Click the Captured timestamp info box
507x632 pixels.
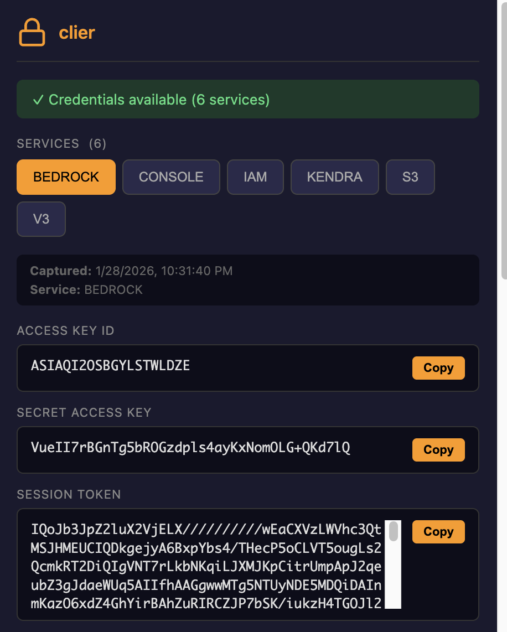[247, 280]
